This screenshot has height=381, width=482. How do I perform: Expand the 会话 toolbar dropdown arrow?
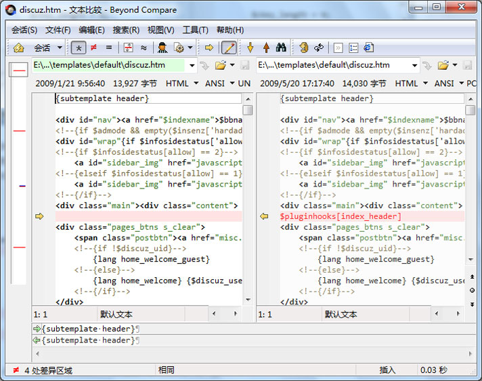[60, 47]
